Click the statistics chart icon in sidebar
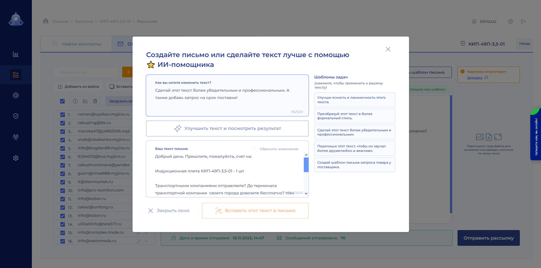This screenshot has width=541, height=268. pos(16,54)
